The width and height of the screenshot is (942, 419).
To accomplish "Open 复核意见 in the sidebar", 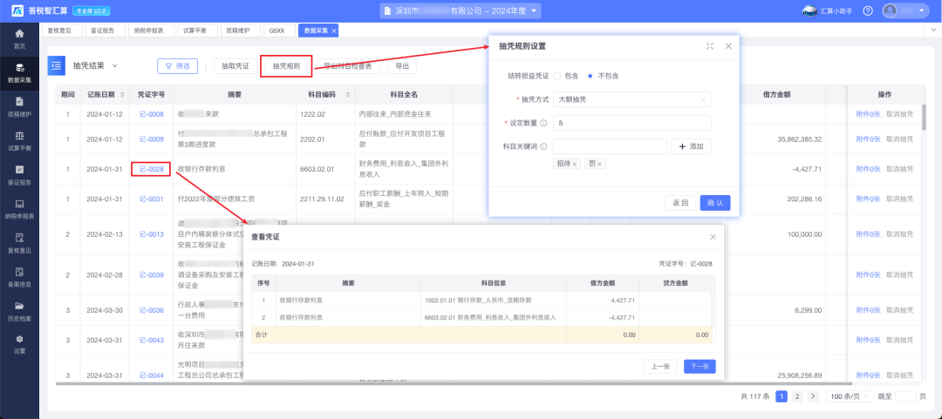I will 19,242.
